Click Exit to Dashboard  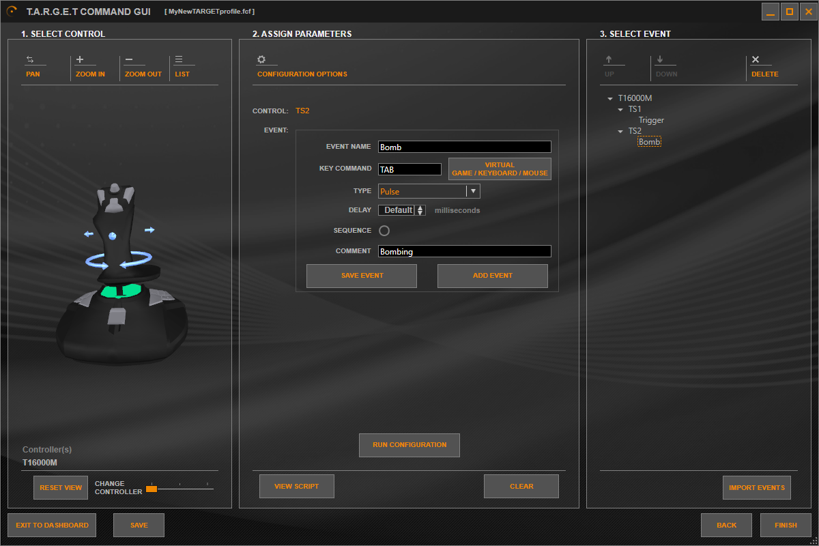(52, 526)
